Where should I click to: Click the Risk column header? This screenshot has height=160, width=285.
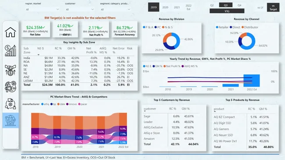click(x=130, y=48)
